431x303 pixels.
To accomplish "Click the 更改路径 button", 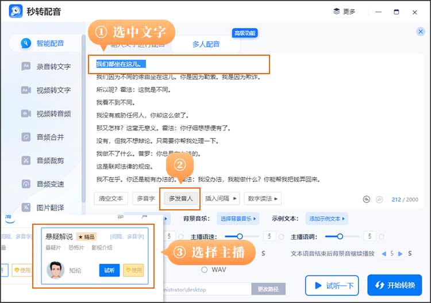I will (x=268, y=289).
